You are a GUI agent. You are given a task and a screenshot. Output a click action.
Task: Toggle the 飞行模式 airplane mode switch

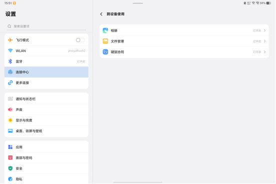click(80, 40)
